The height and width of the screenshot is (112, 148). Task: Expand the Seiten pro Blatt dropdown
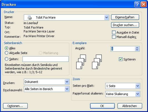point(137,86)
